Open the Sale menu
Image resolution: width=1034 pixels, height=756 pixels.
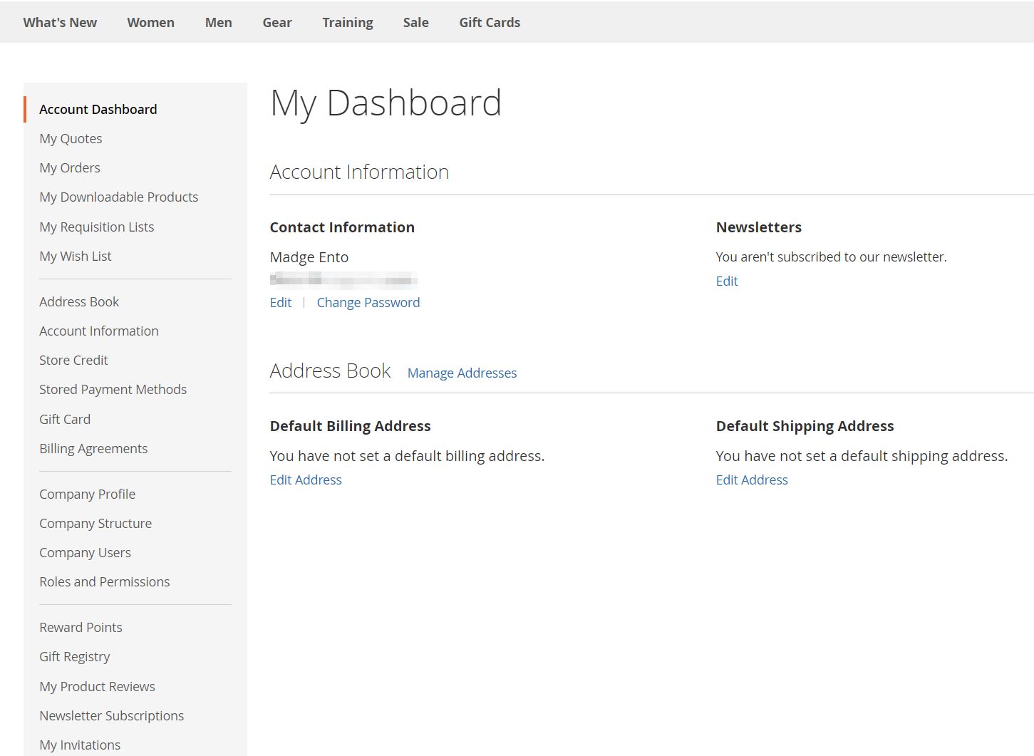click(x=415, y=22)
